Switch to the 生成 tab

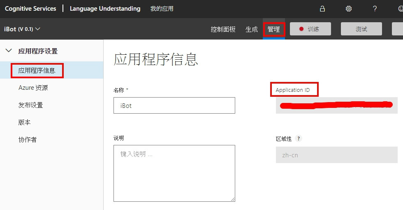[251, 29]
